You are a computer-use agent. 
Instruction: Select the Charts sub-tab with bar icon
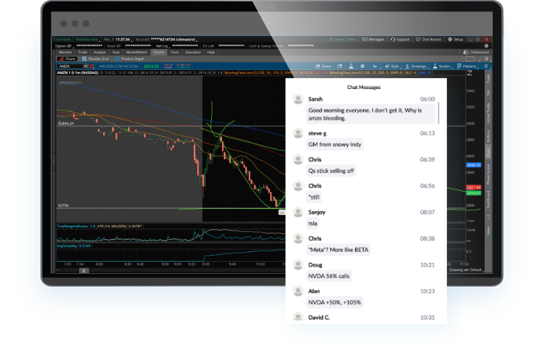[67, 59]
